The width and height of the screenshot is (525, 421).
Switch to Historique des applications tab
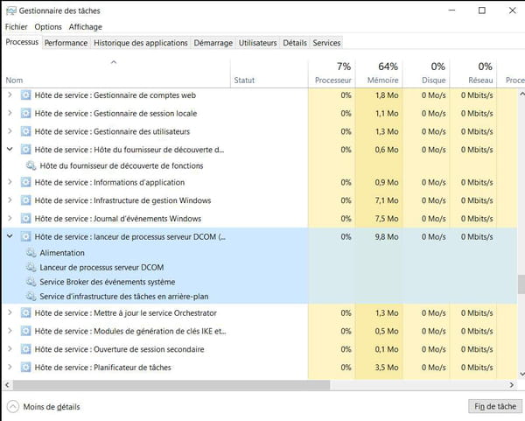point(141,43)
